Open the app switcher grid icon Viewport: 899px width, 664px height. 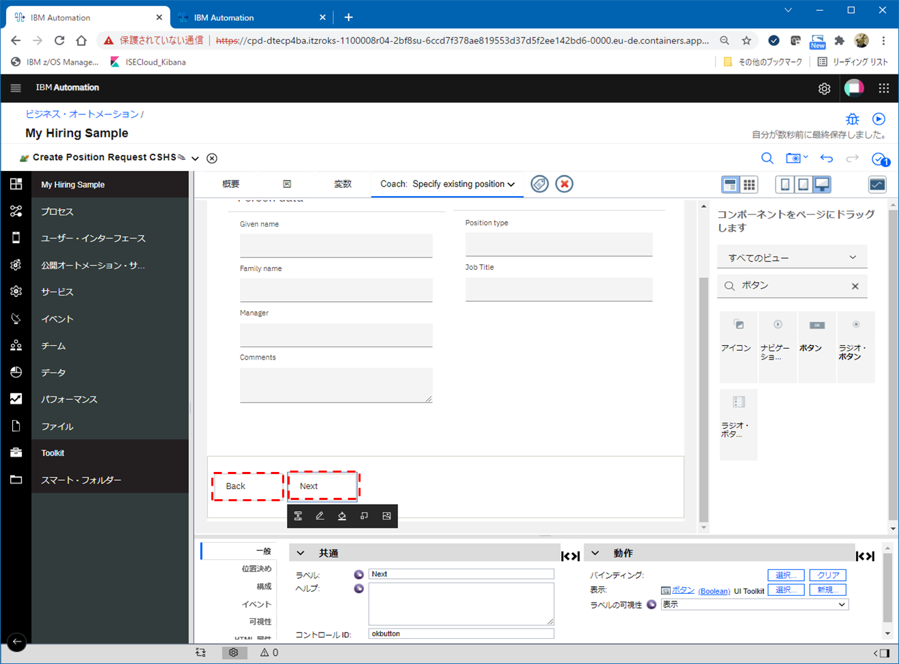coord(884,88)
